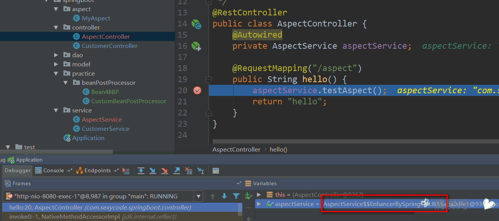Select frame hello:20, AspectController

coord(119,208)
